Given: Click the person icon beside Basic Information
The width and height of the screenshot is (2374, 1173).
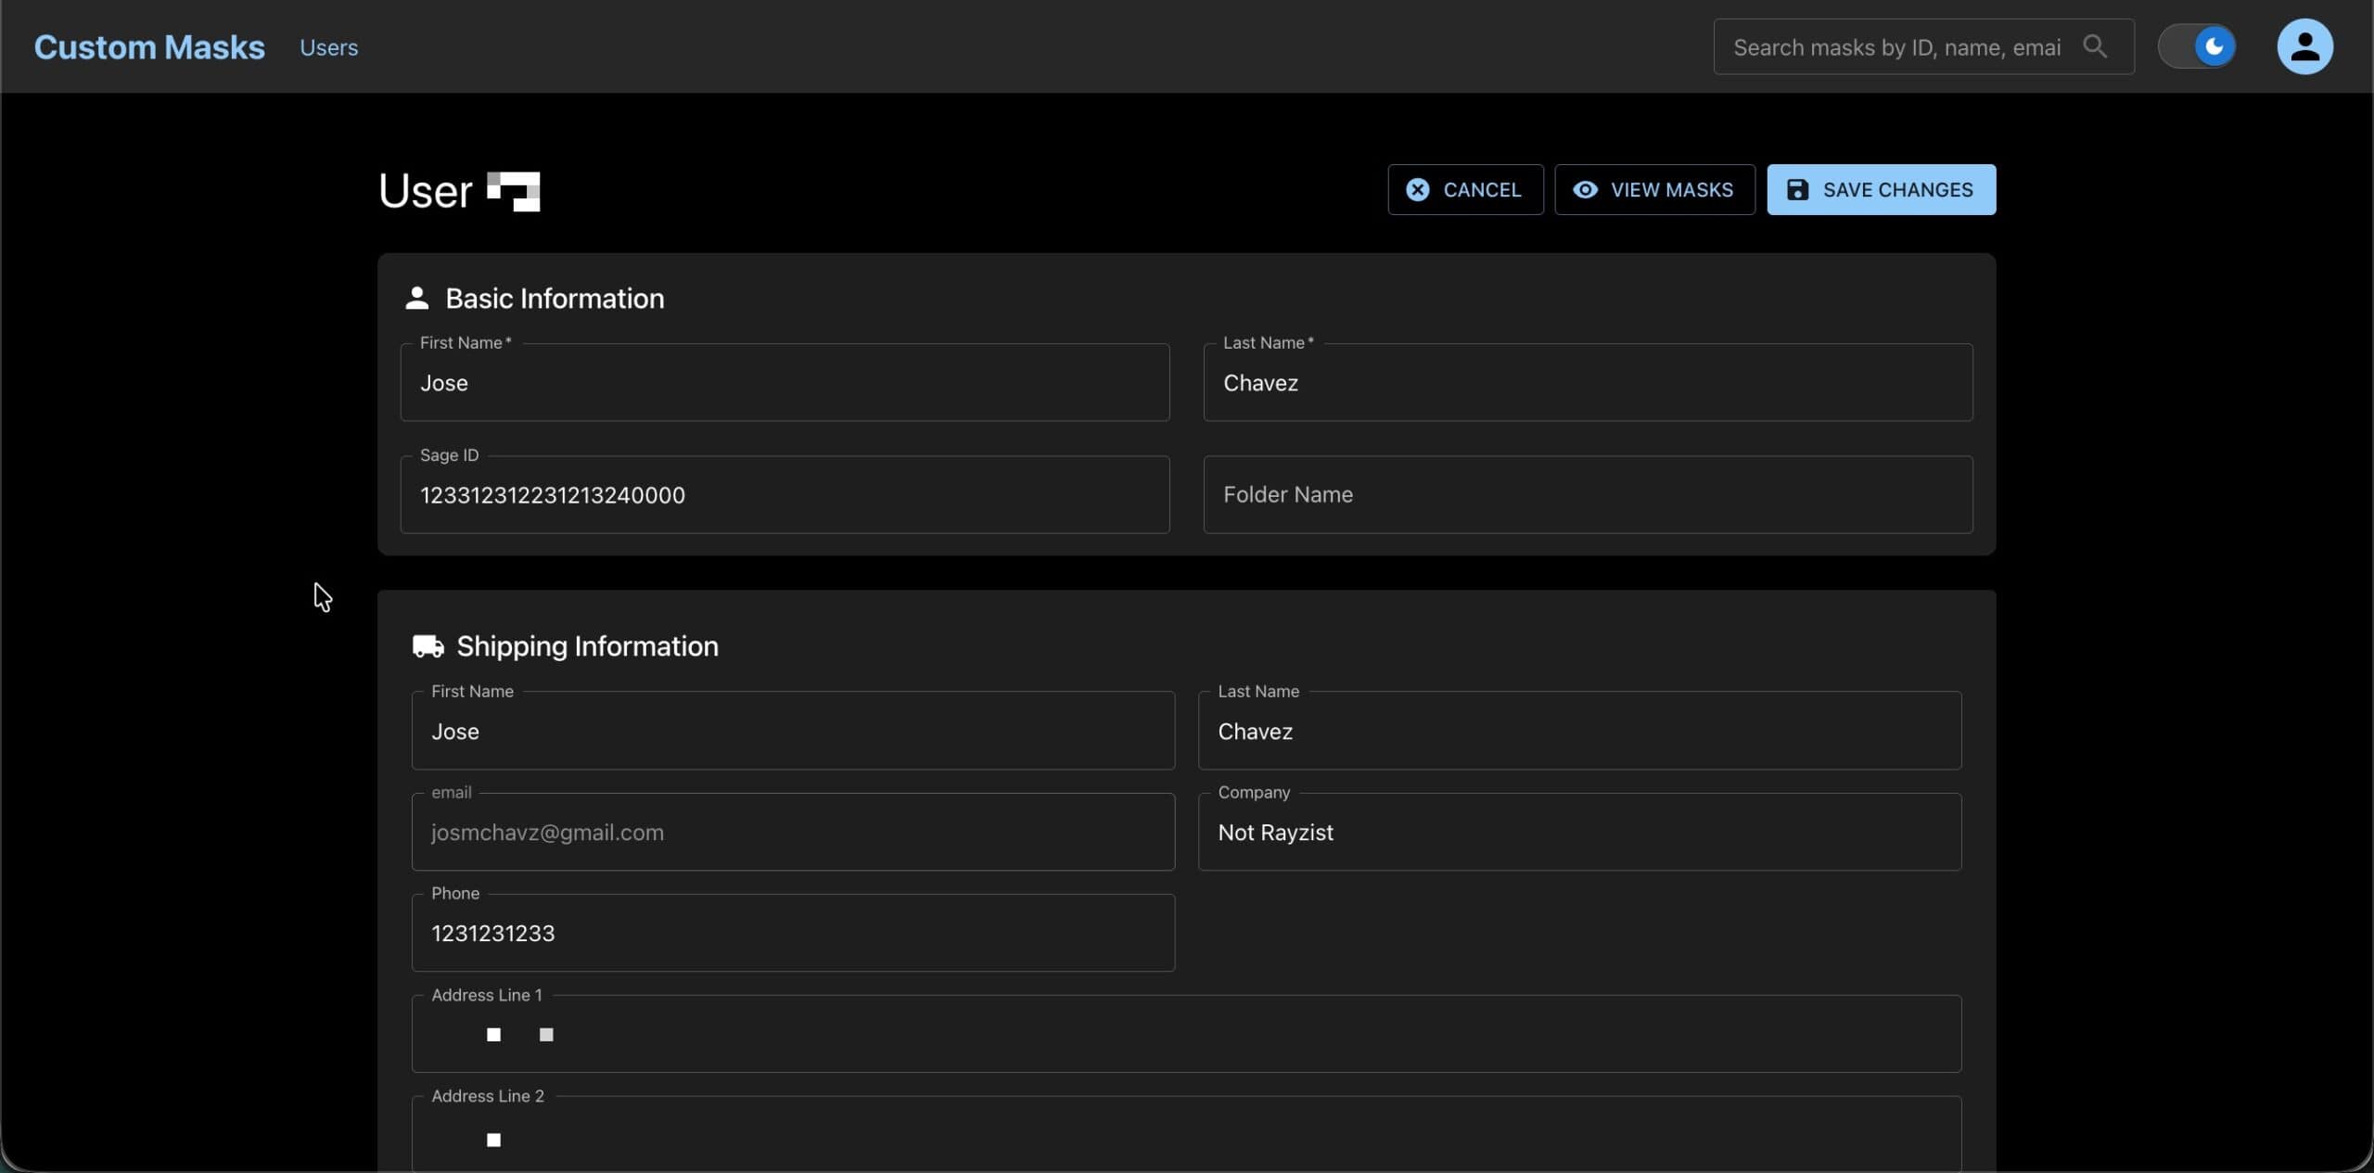Looking at the screenshot, I should click(x=416, y=299).
